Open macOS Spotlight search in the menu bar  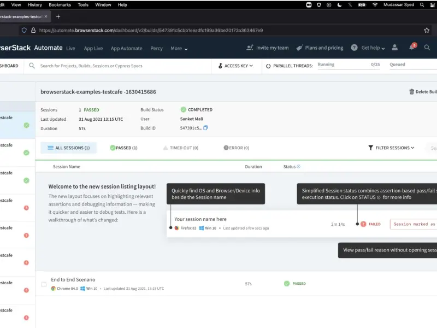pyautogui.click(x=422, y=5)
